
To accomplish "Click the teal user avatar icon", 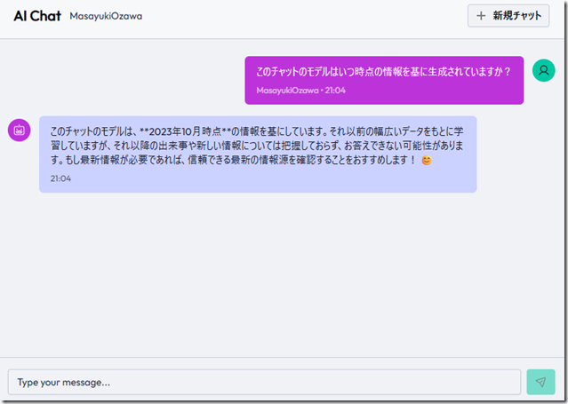I will [543, 71].
